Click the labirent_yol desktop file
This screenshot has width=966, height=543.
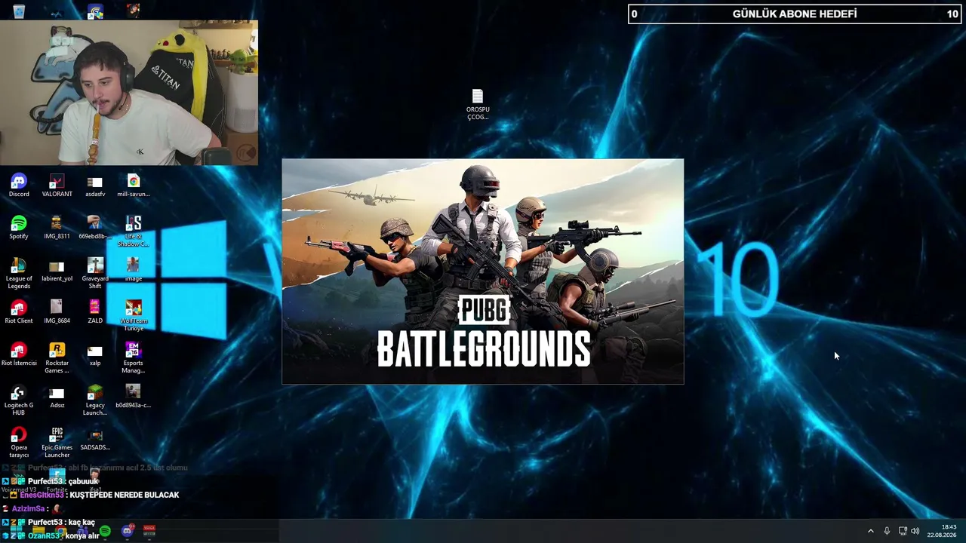pos(57,270)
